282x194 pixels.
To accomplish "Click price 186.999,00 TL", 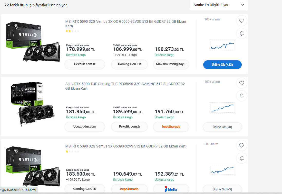I will [x=128, y=49].
